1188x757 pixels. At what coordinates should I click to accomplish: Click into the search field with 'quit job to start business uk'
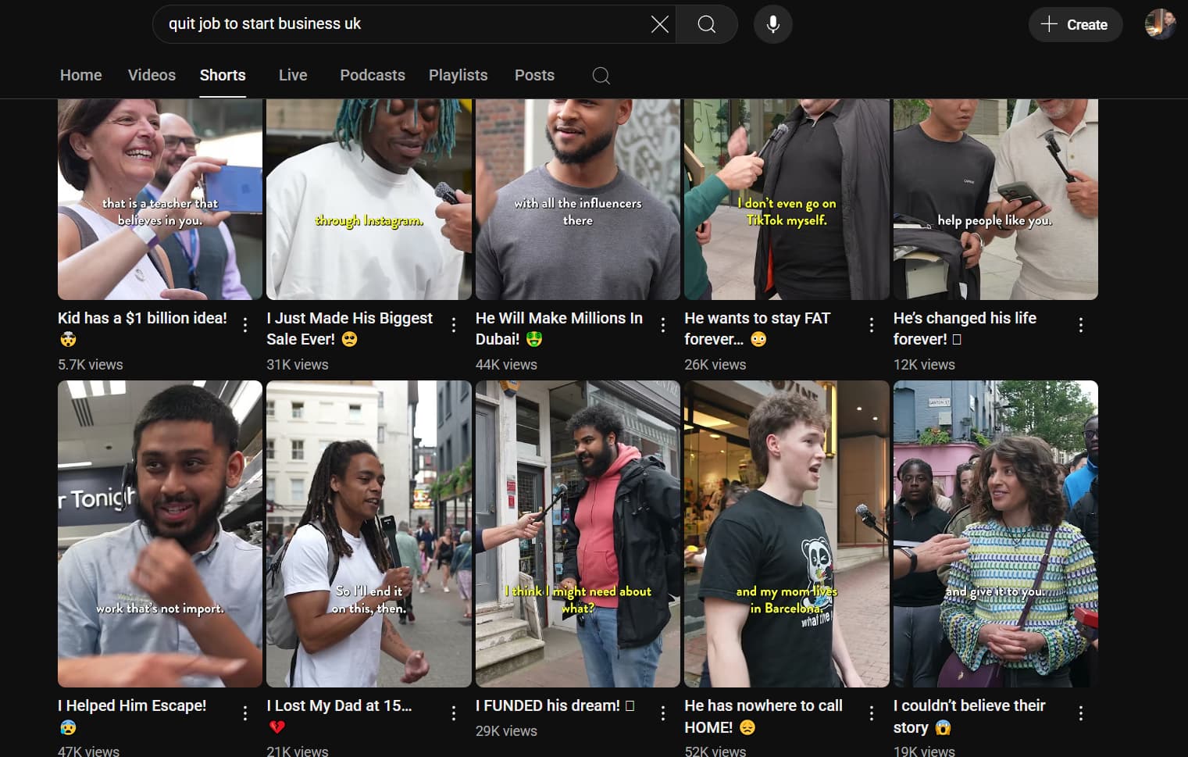click(x=406, y=24)
